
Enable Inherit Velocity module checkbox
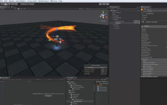(142, 66)
